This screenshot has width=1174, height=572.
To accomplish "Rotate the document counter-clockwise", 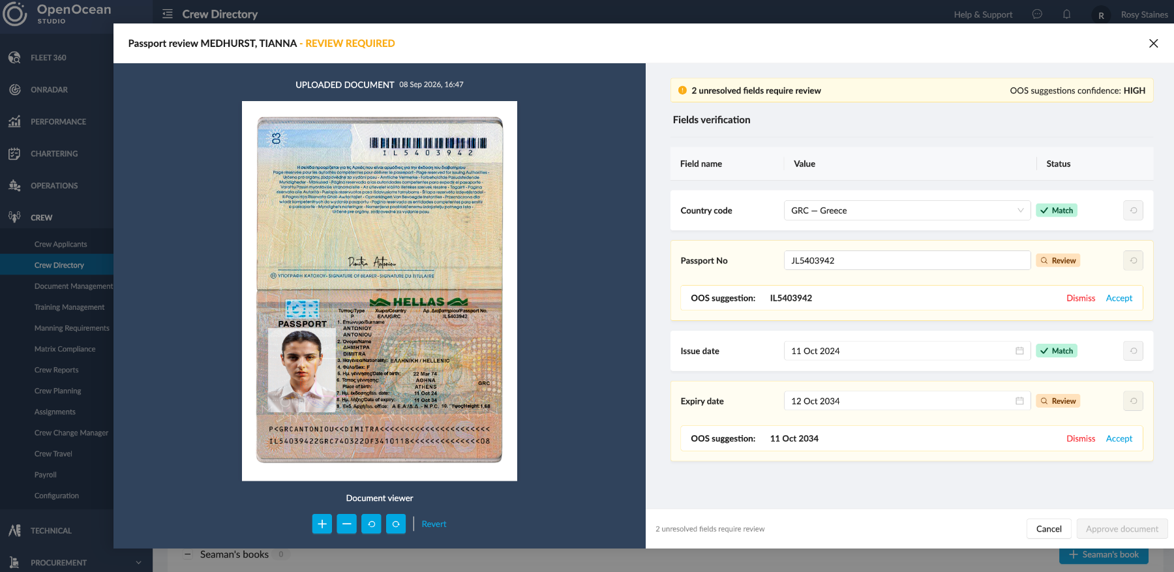I will point(371,524).
